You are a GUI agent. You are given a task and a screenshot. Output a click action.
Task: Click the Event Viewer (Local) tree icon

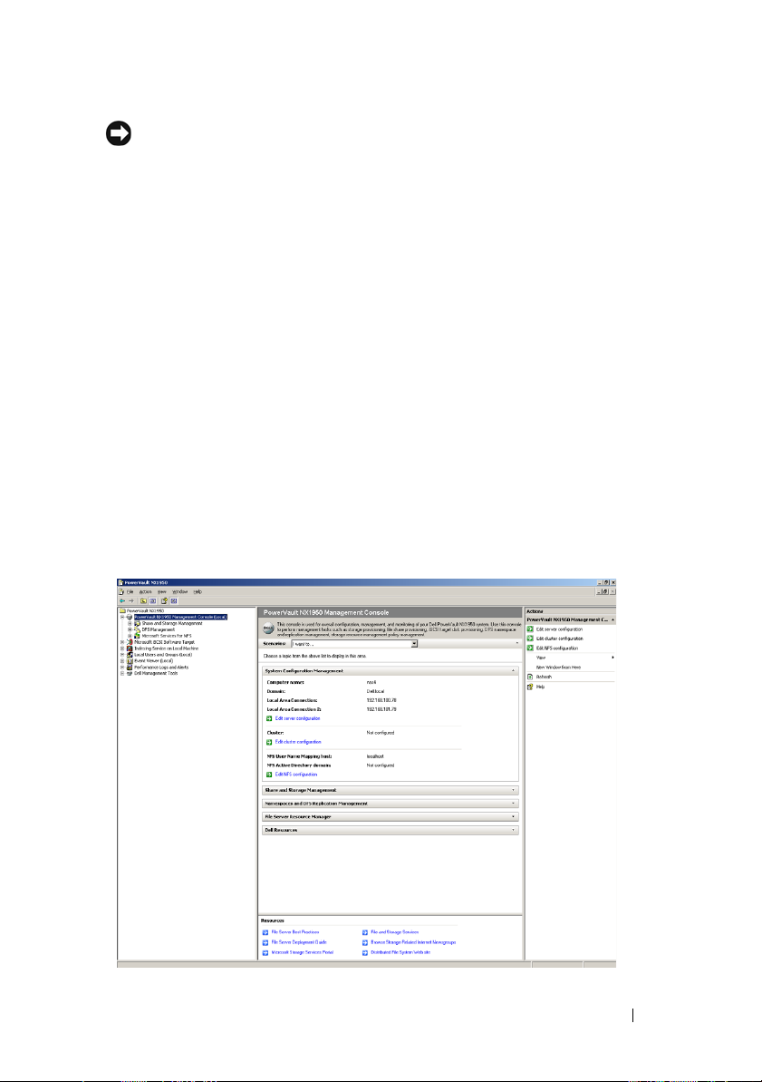(x=130, y=660)
